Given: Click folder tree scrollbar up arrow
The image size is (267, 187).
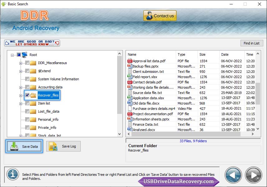Looking at the screenshot, I should tap(120, 54).
